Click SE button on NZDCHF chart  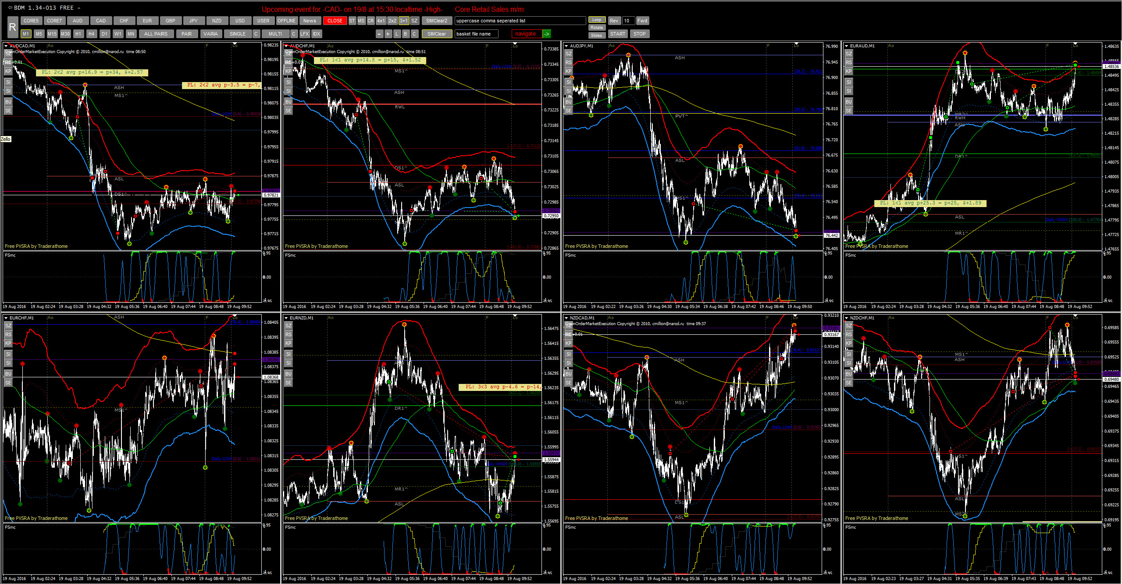coord(849,383)
